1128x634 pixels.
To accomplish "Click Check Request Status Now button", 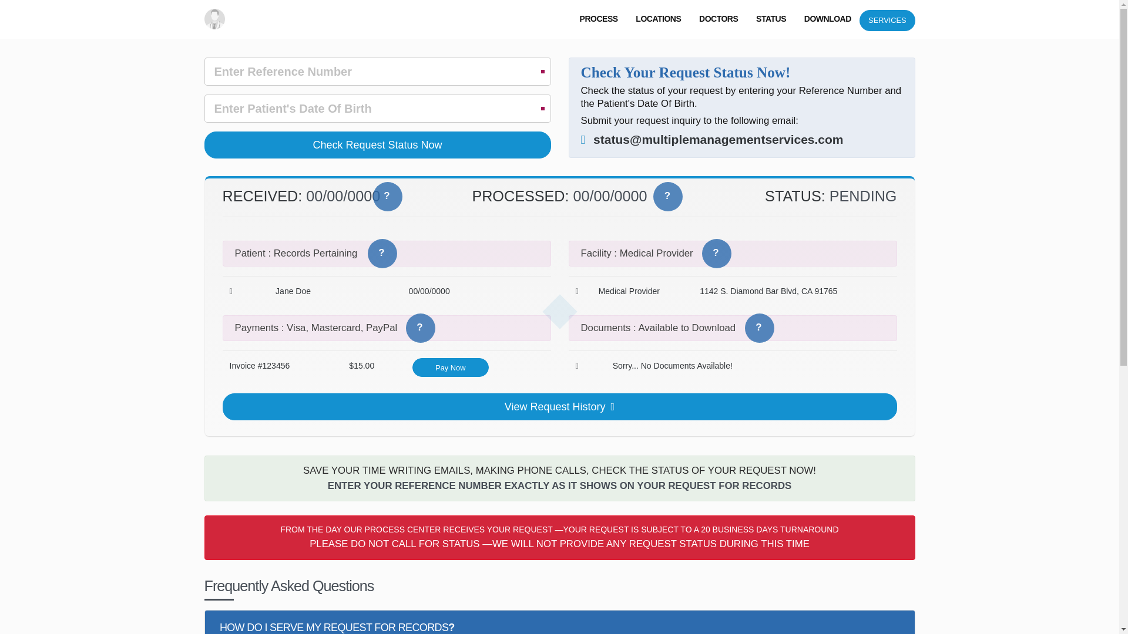I will (378, 145).
